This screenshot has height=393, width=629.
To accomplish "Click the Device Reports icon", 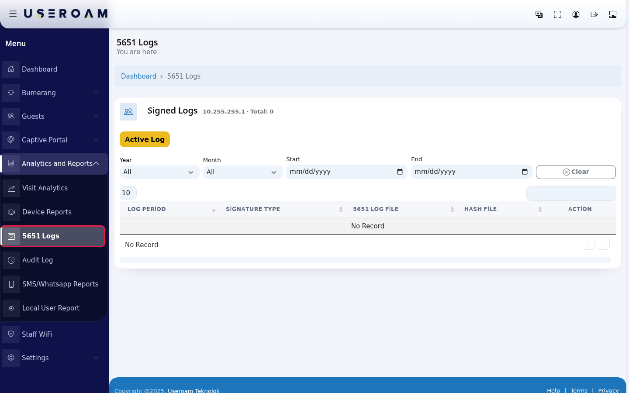I will pyautogui.click(x=11, y=212).
